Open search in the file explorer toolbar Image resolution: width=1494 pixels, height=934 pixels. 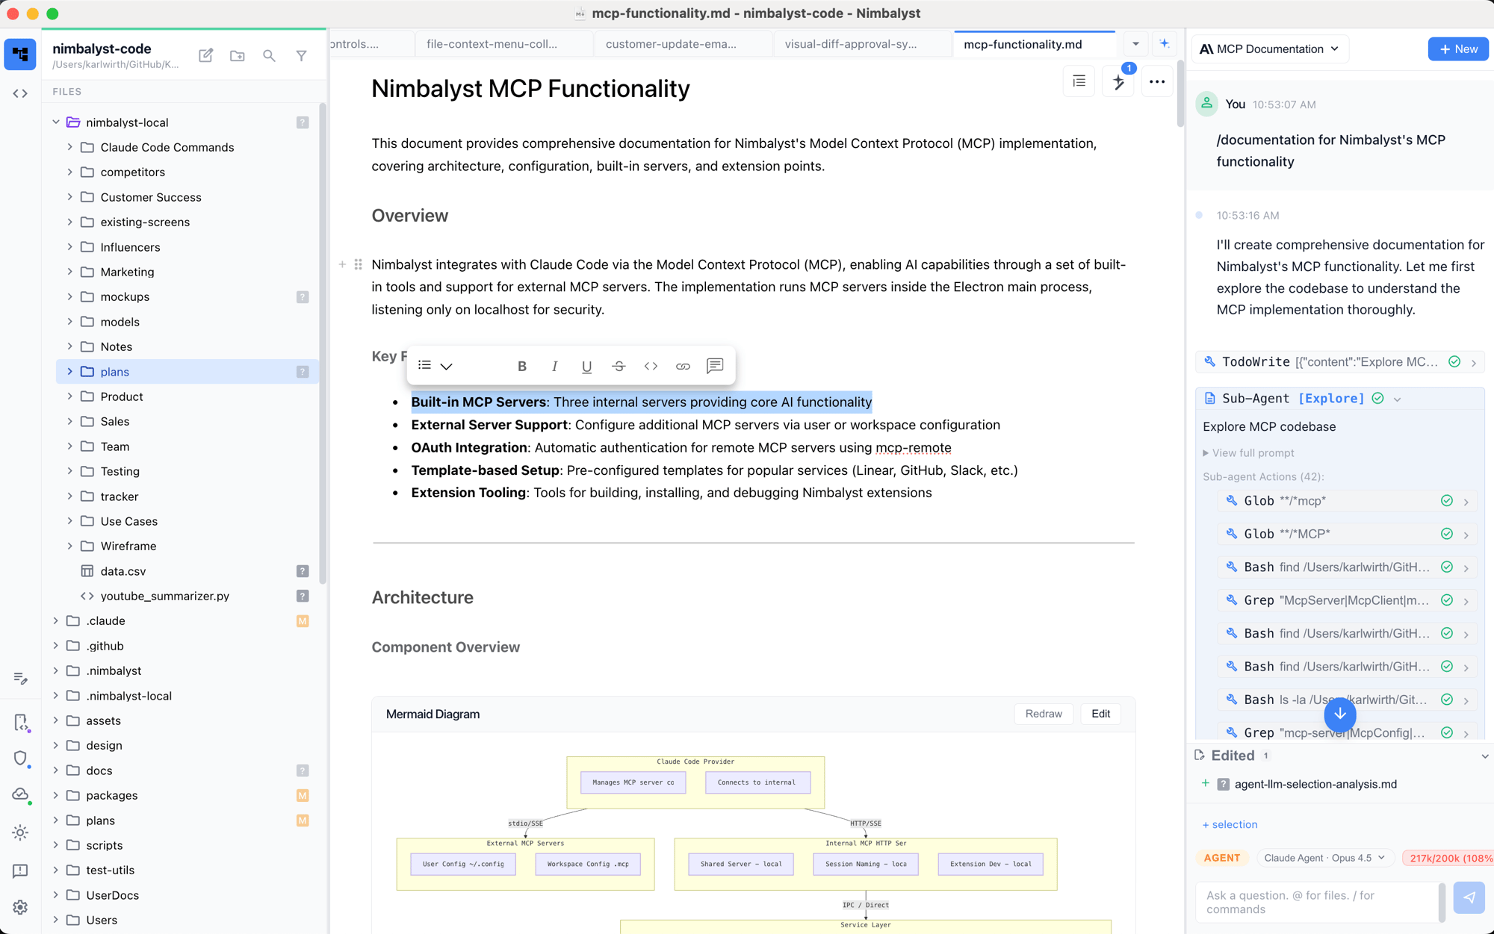(x=269, y=55)
